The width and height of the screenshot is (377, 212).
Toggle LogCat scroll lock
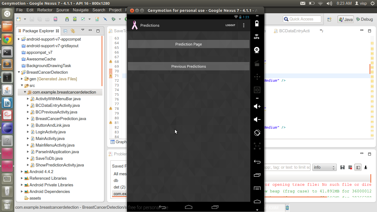pyautogui.click(x=366, y=167)
